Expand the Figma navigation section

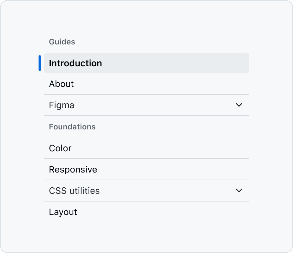[x=146, y=105]
